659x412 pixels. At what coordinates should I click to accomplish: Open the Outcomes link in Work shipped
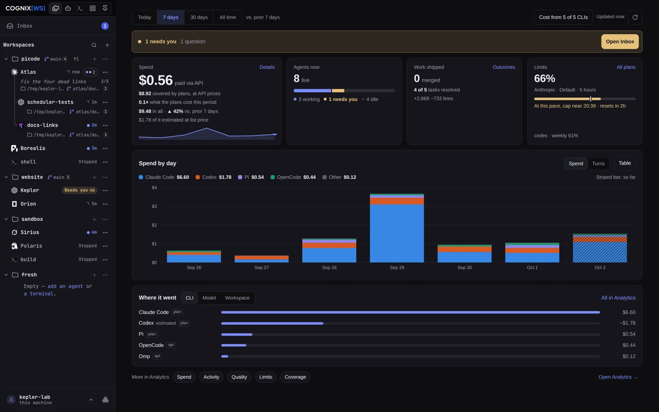pos(503,67)
